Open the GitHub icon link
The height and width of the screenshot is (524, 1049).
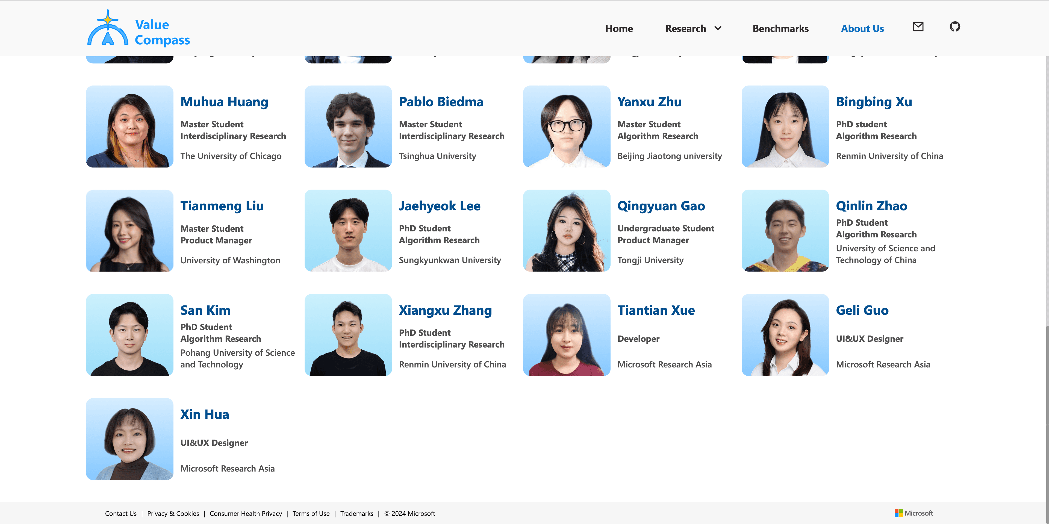pos(954,27)
